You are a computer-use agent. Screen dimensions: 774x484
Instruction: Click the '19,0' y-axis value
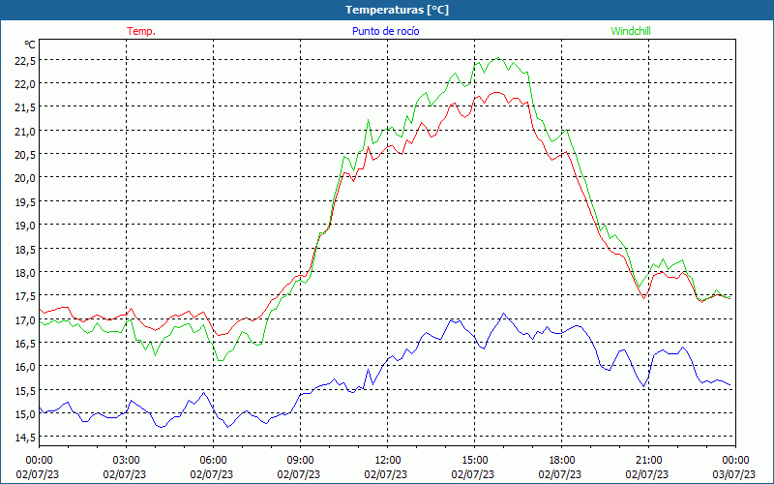tap(25, 226)
